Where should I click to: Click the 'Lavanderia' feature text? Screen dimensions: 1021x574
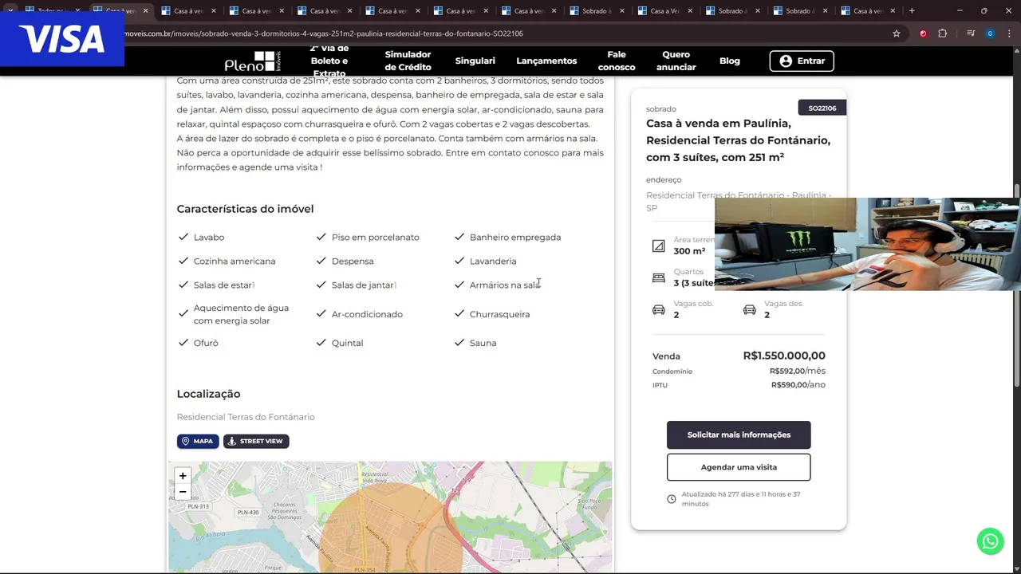tap(493, 261)
